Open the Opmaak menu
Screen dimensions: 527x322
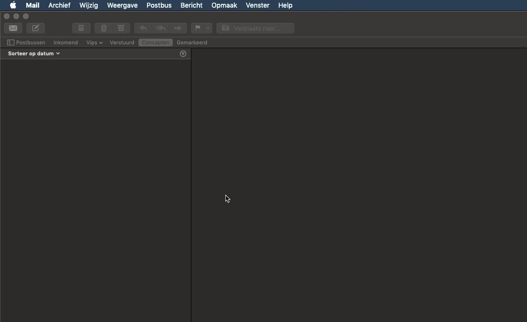tap(224, 5)
